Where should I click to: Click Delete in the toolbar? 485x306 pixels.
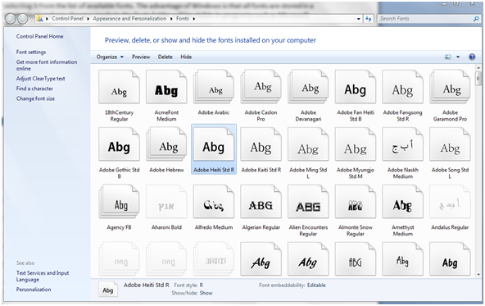[165, 57]
